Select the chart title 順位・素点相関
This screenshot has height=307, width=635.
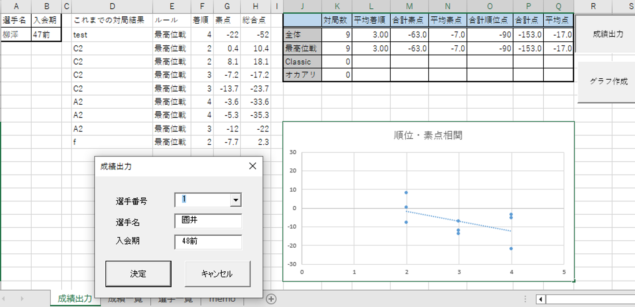tap(428, 135)
